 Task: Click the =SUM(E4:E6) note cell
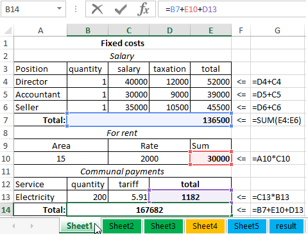point(277,120)
